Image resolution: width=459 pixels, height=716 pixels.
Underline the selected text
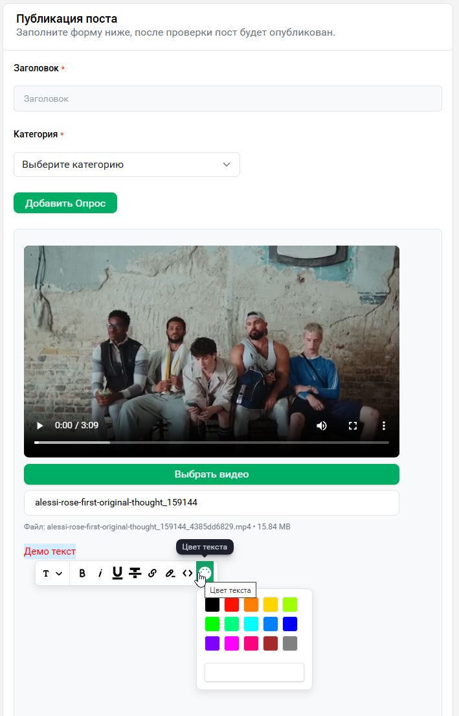tap(117, 573)
